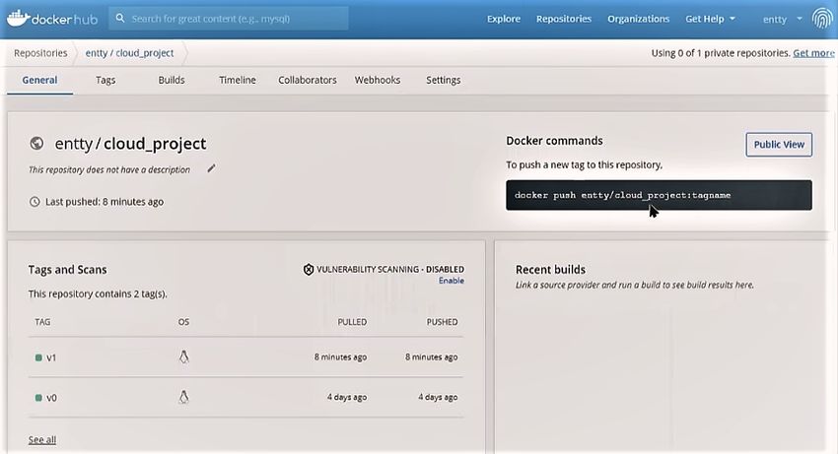Enable vulnerability scanning via Enable link
838x454 pixels.
pos(452,281)
